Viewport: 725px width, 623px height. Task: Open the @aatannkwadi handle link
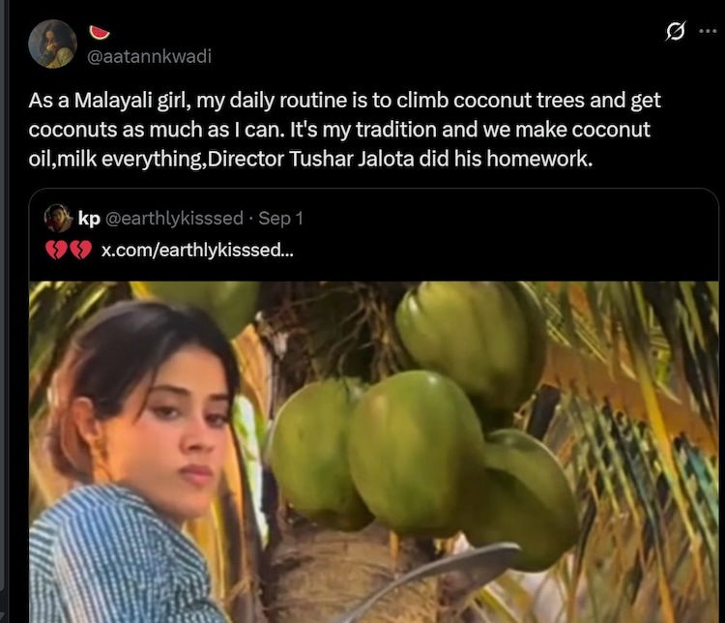(x=149, y=56)
